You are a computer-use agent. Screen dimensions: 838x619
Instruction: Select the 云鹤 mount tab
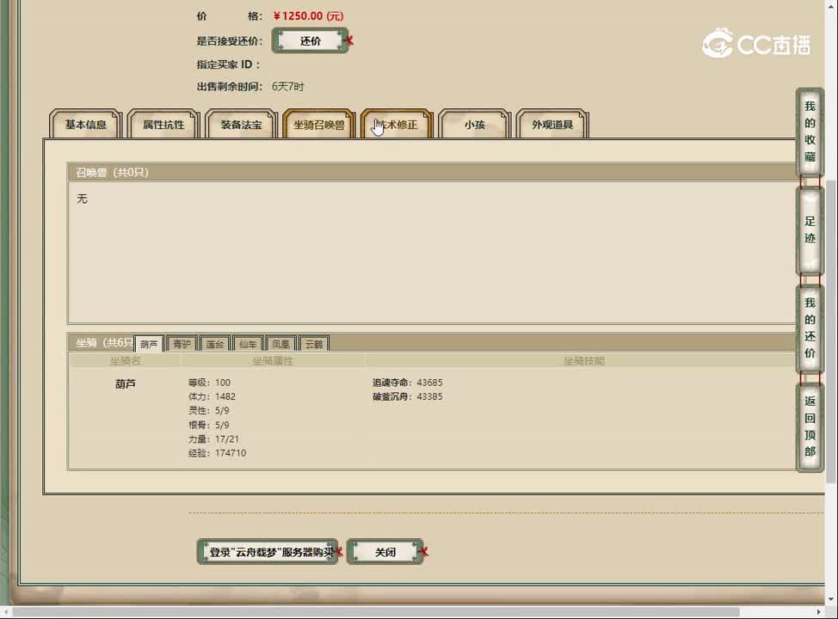tap(314, 344)
